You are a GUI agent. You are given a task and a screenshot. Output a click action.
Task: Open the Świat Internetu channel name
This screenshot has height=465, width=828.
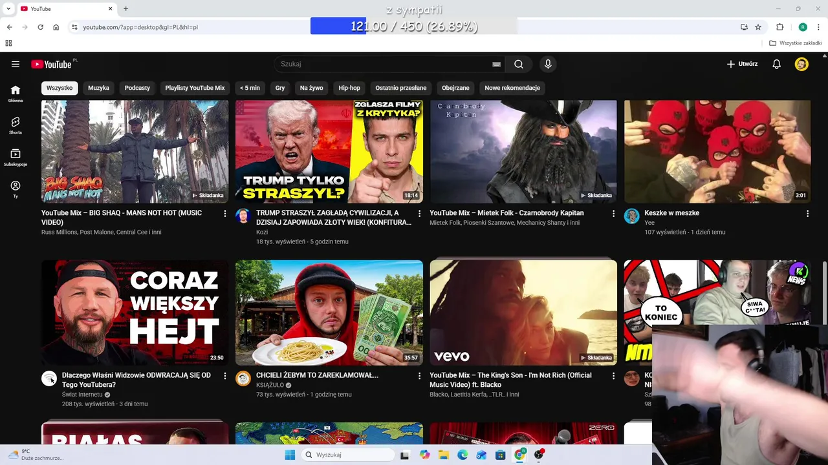pos(82,394)
